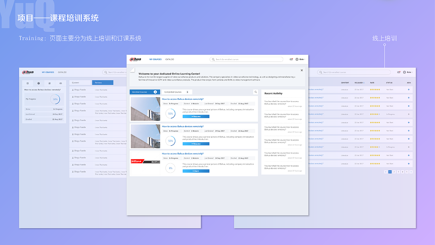Sort by the RELEASED column in right window

click(x=359, y=83)
